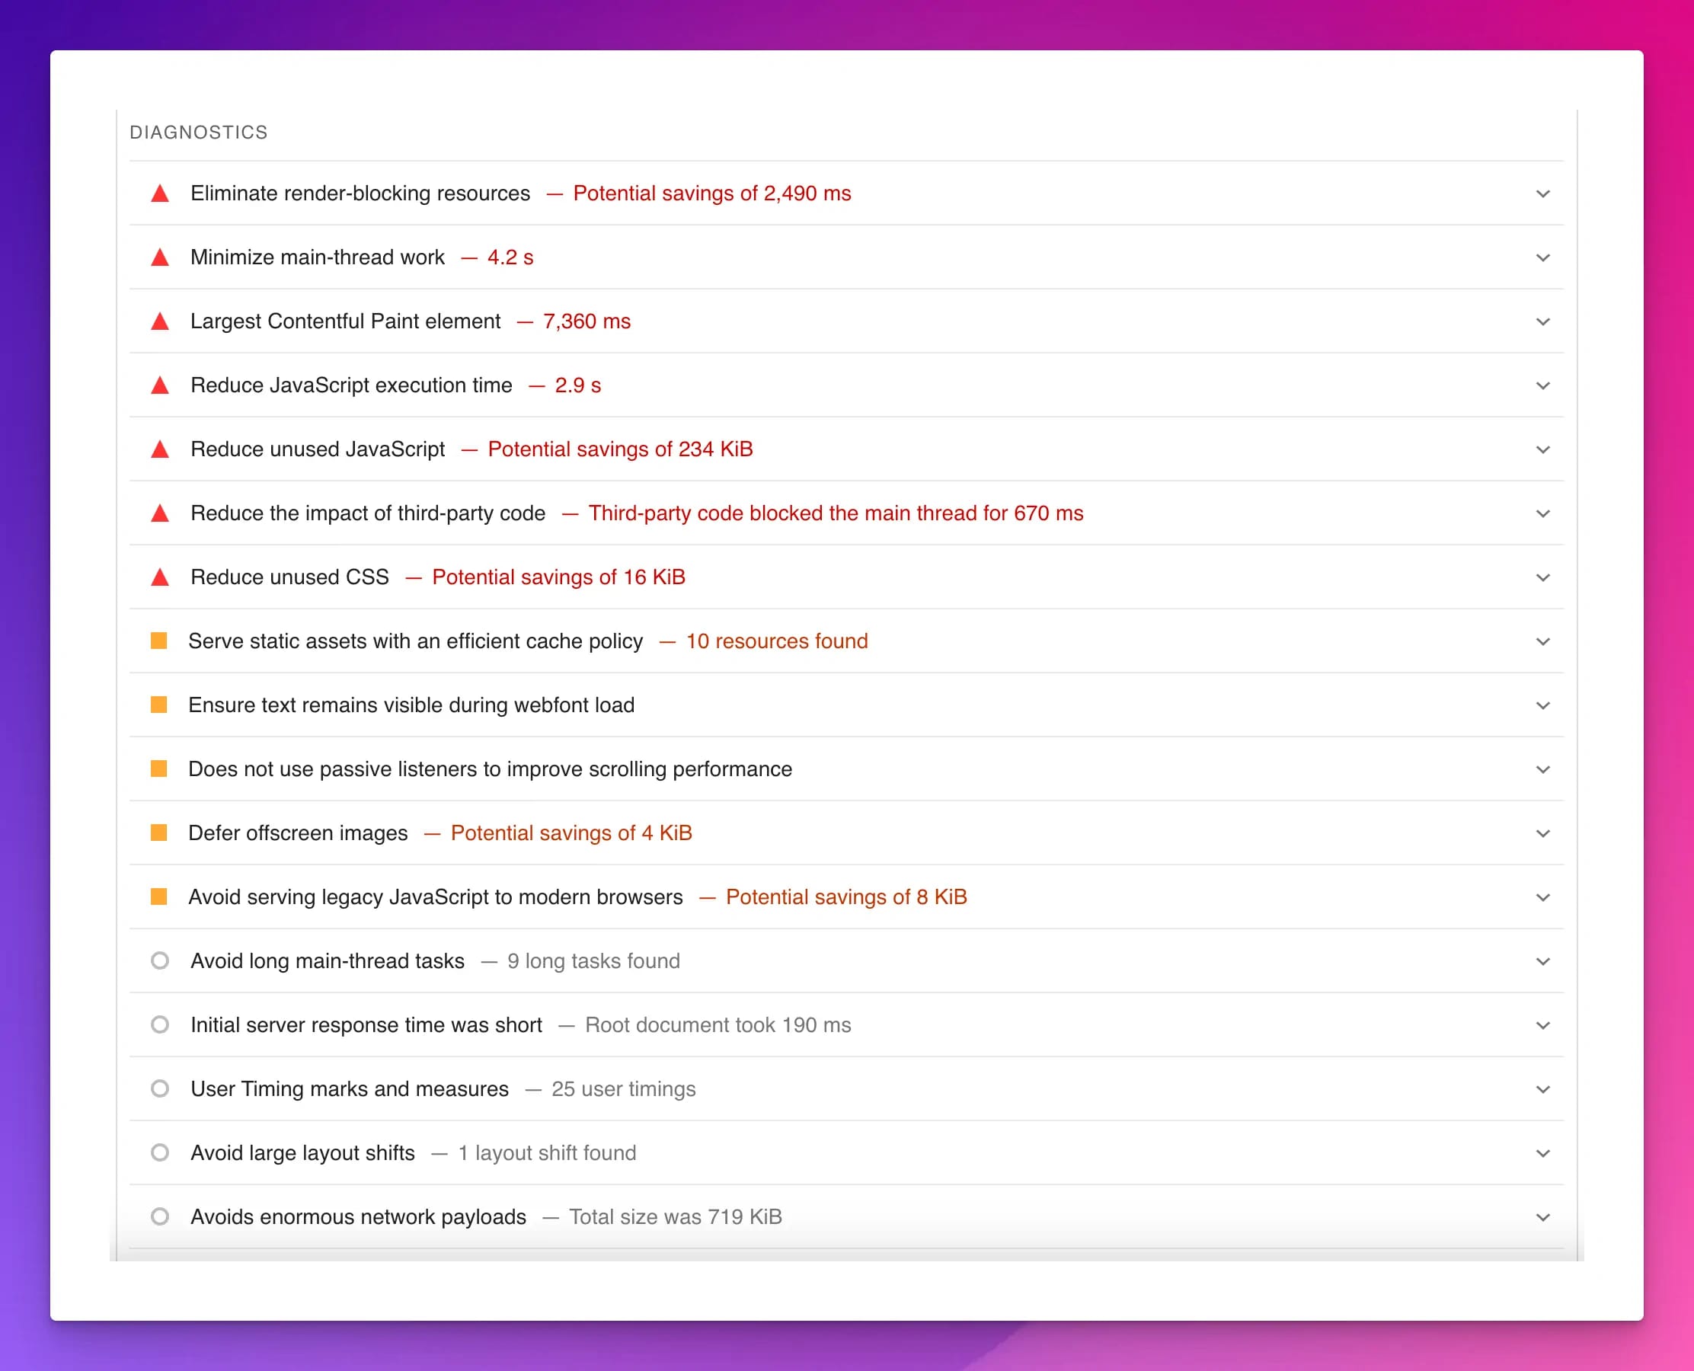Expand legacy JavaScript audit chevron
The width and height of the screenshot is (1694, 1371).
coord(1543,898)
